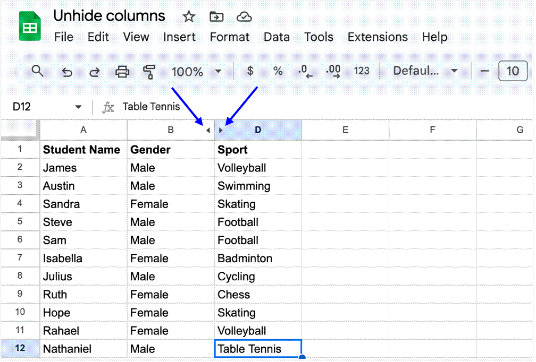The width and height of the screenshot is (536, 362).
Task: Open the Format menu
Action: pos(230,37)
